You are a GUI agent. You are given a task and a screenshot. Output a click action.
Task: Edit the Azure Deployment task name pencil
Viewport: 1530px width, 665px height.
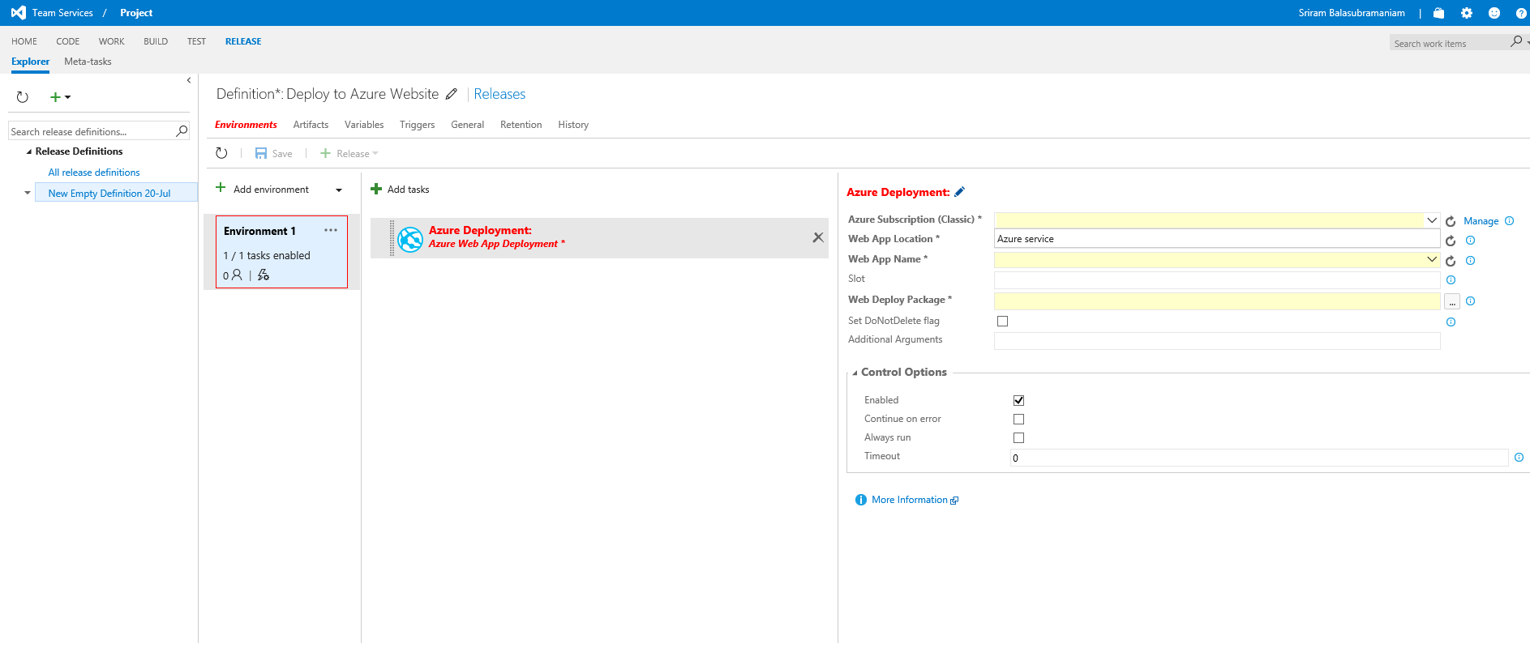[960, 192]
